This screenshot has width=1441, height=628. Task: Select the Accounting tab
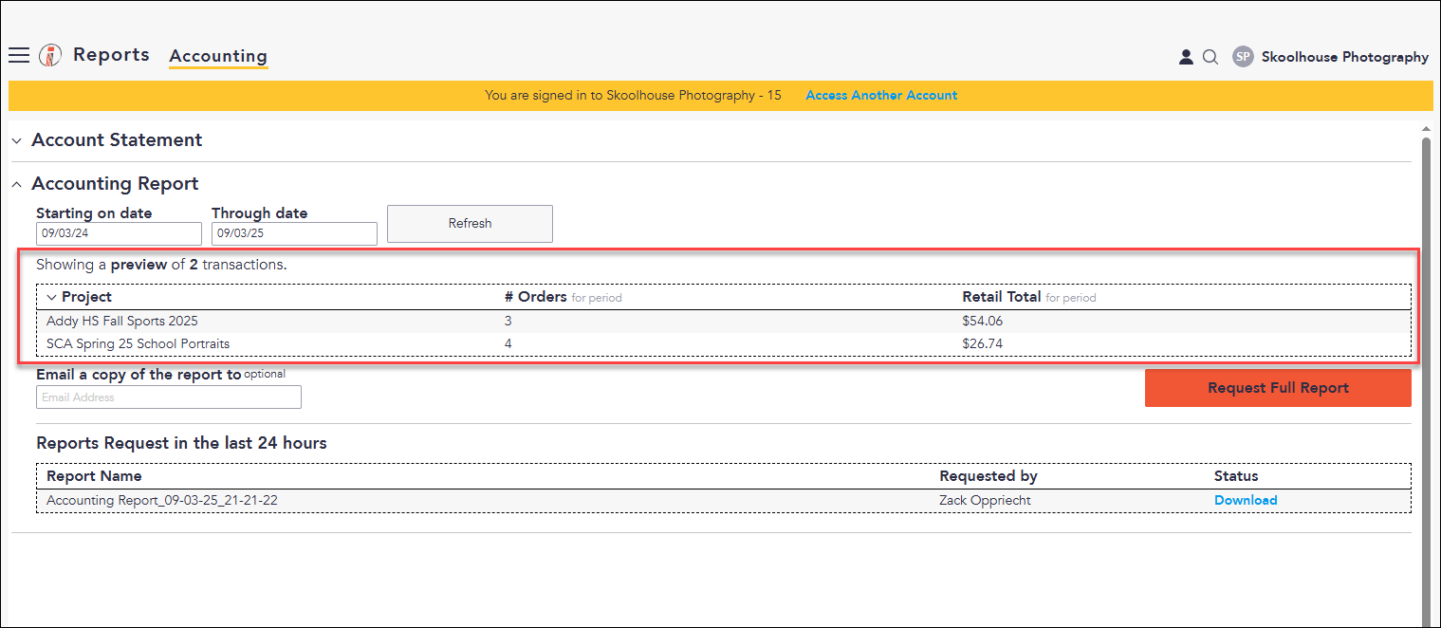click(x=218, y=56)
